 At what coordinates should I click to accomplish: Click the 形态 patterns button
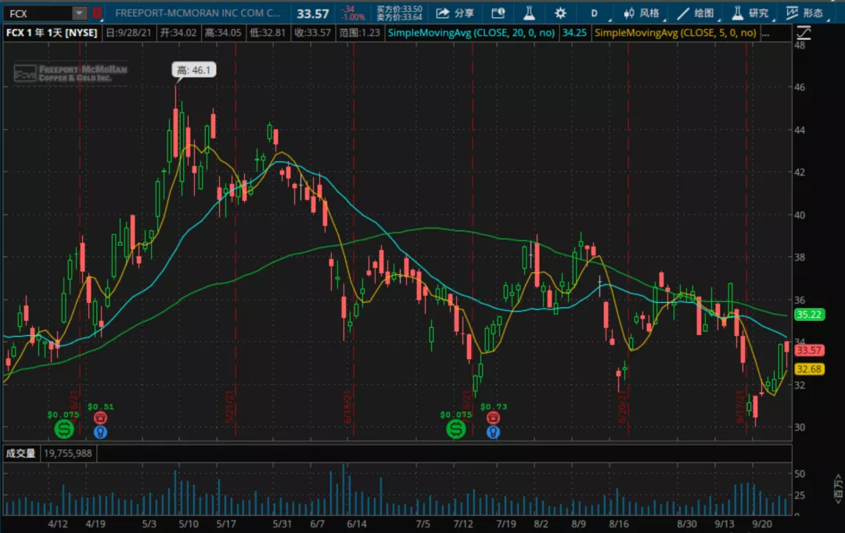(x=804, y=13)
